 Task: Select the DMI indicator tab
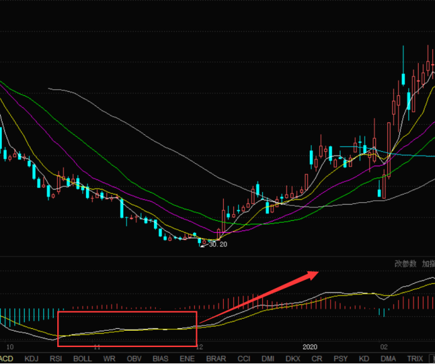click(x=268, y=358)
